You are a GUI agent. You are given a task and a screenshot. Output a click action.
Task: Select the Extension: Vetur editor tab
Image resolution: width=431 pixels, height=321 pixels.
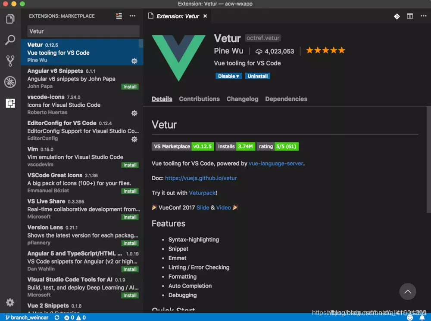(178, 16)
